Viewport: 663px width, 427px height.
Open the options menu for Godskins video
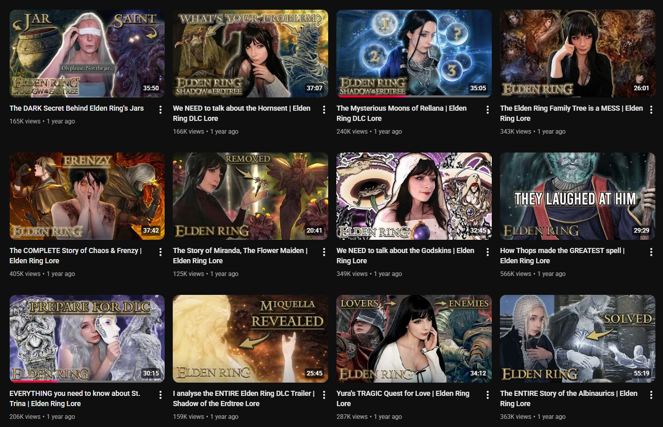[488, 252]
